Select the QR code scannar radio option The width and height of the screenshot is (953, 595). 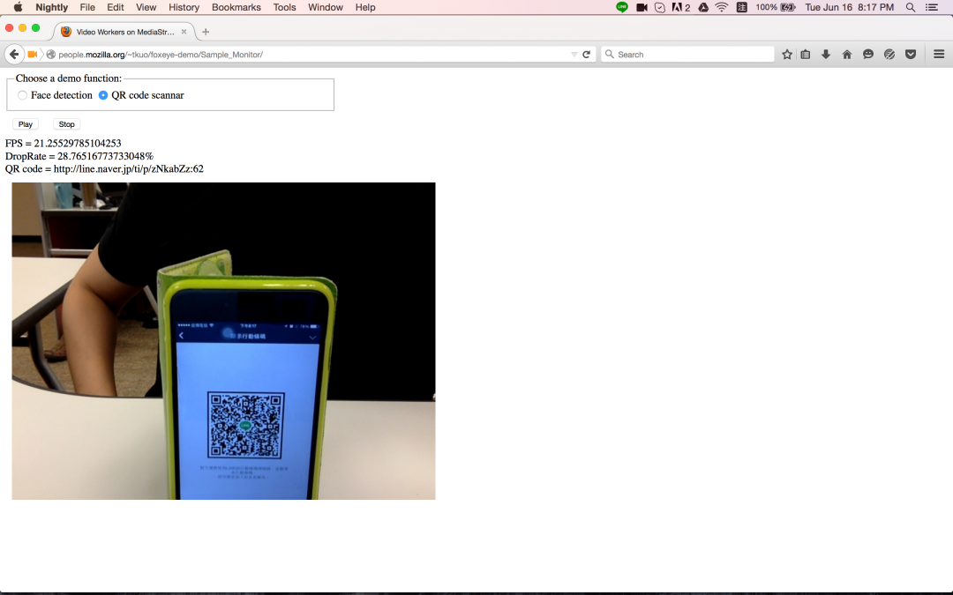click(x=103, y=95)
